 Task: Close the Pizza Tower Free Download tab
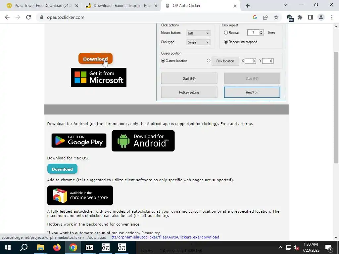tap(76, 6)
